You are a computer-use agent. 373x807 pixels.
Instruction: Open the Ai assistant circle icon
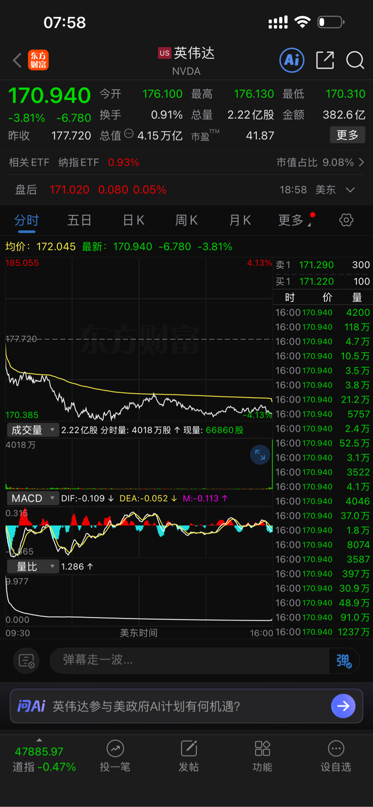pyautogui.click(x=292, y=60)
